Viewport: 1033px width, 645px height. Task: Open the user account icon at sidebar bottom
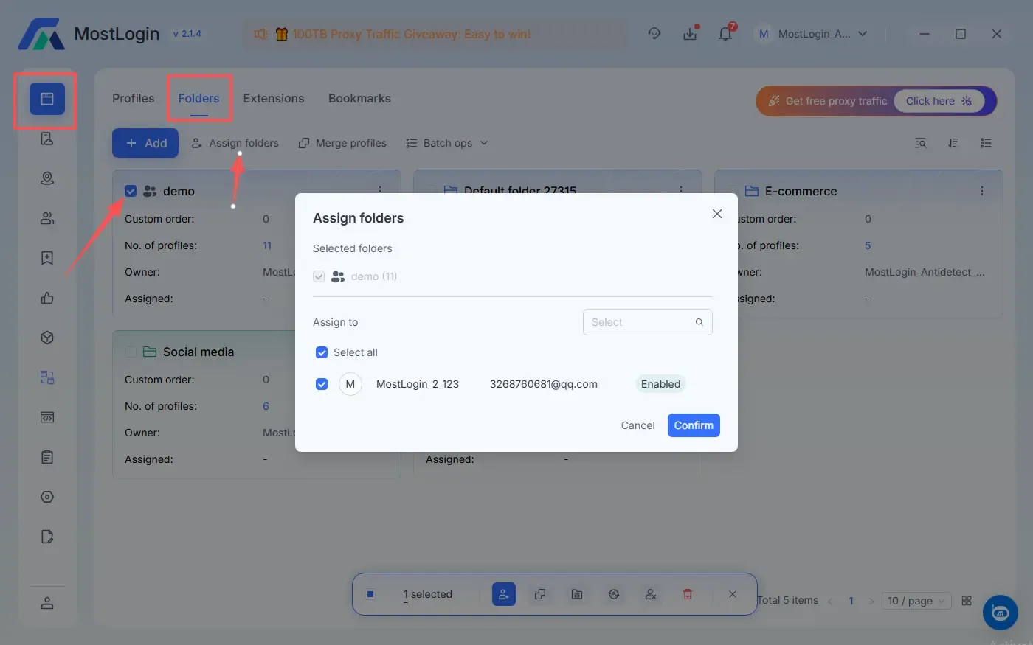click(x=47, y=603)
